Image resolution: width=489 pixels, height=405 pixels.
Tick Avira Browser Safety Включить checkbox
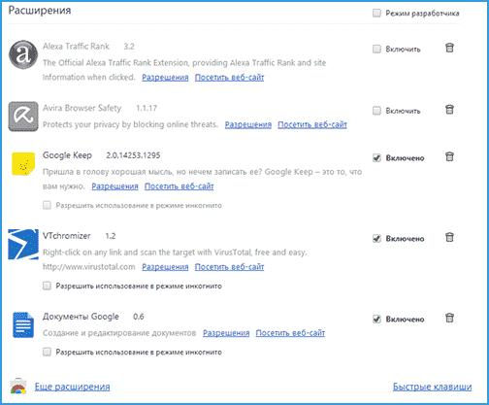(x=376, y=111)
